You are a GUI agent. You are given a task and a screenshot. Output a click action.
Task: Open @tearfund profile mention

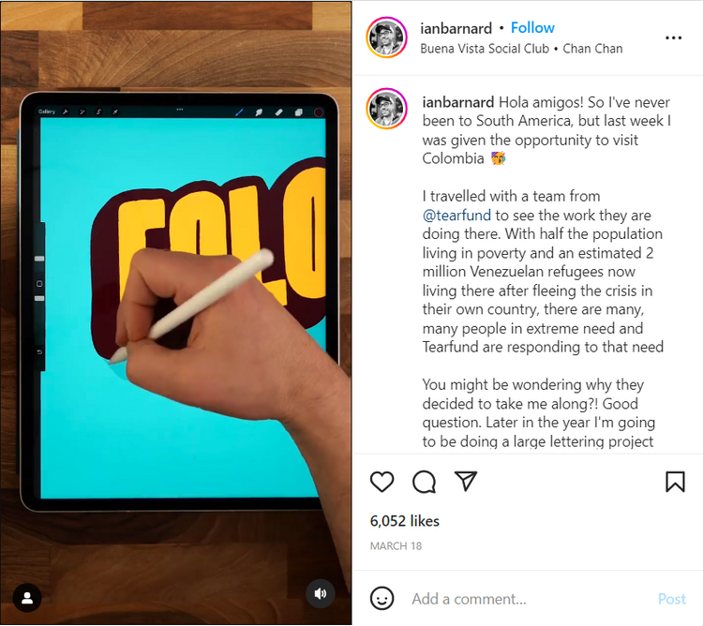(456, 216)
